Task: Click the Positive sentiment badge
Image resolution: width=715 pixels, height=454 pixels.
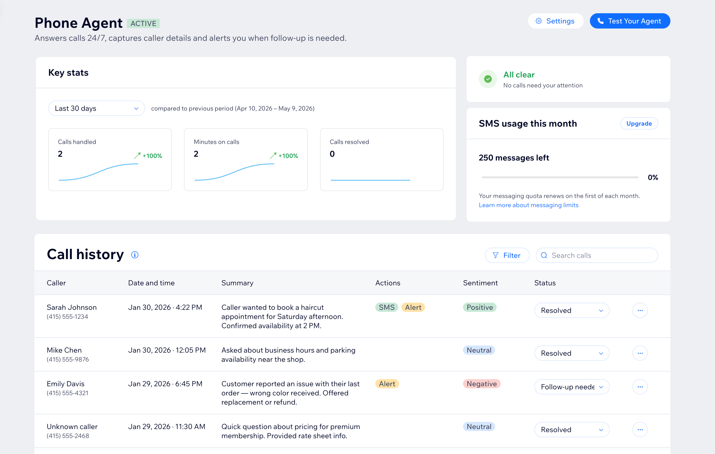Action: [x=480, y=307]
